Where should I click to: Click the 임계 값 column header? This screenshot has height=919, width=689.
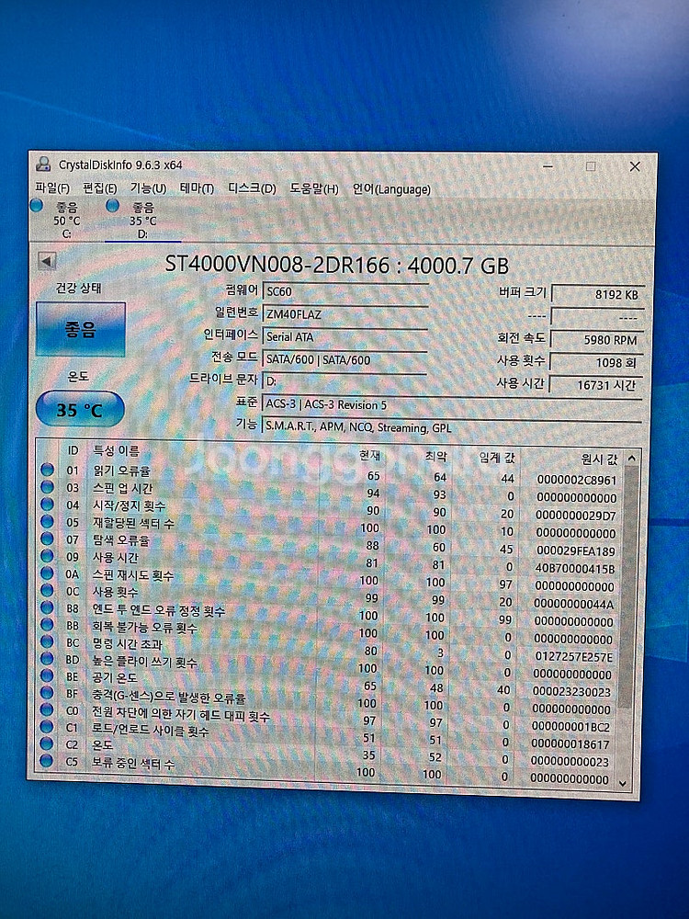click(497, 457)
